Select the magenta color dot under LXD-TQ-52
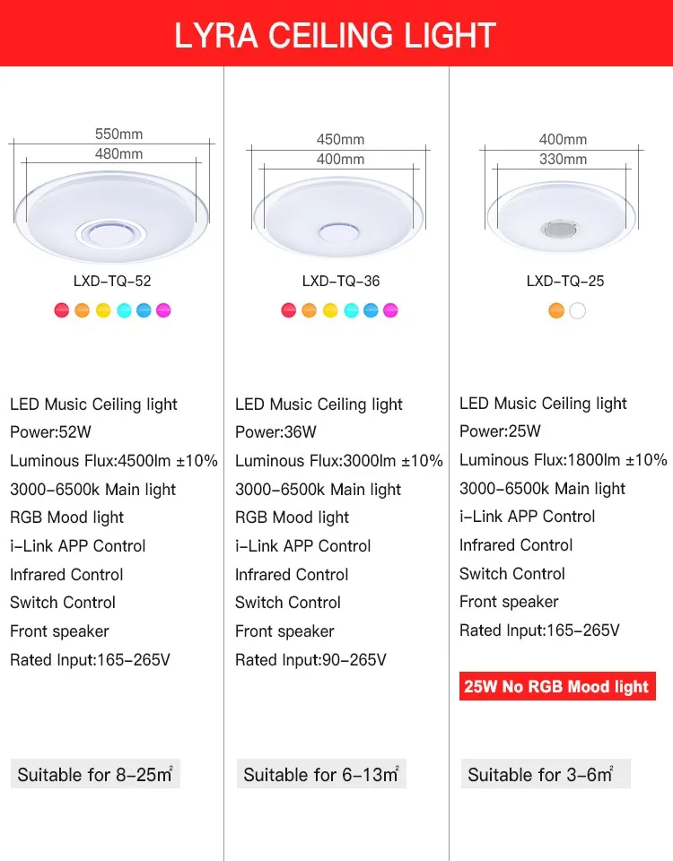Screen dimensions: 673x861 tap(163, 310)
